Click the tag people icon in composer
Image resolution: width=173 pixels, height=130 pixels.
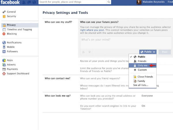(84, 52)
